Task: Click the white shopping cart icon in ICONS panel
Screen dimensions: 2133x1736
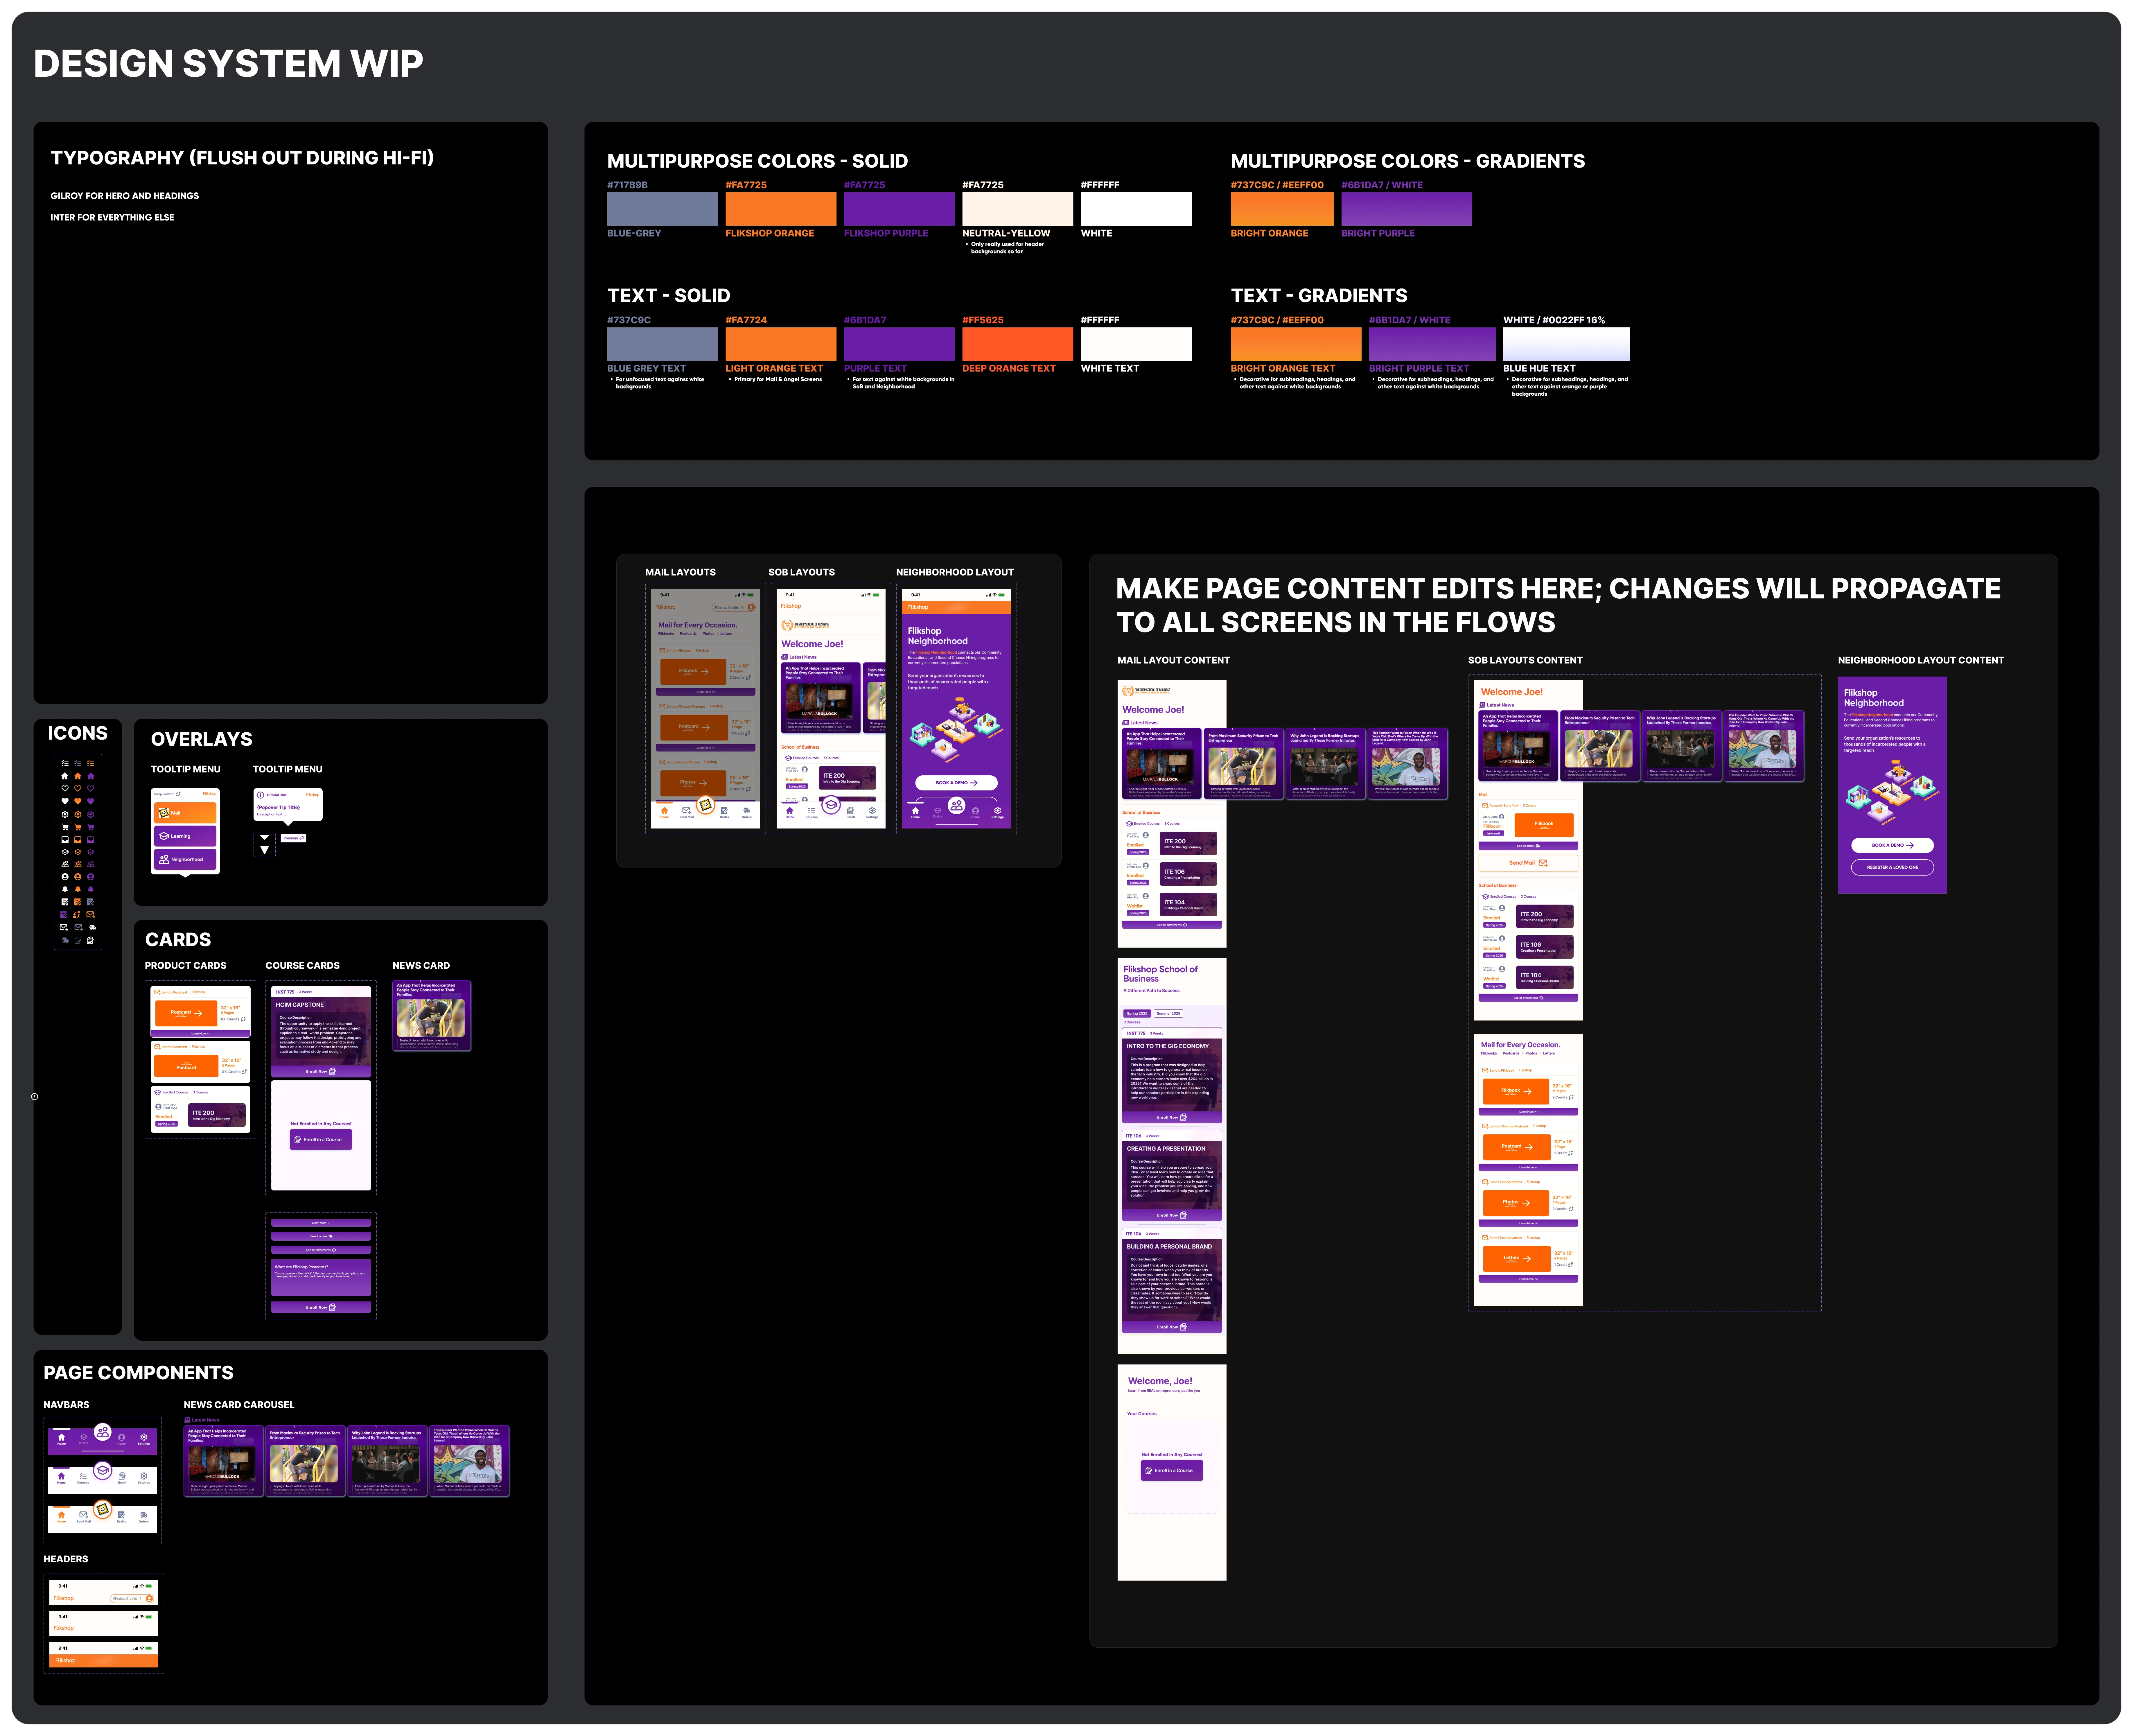Action: point(65,827)
